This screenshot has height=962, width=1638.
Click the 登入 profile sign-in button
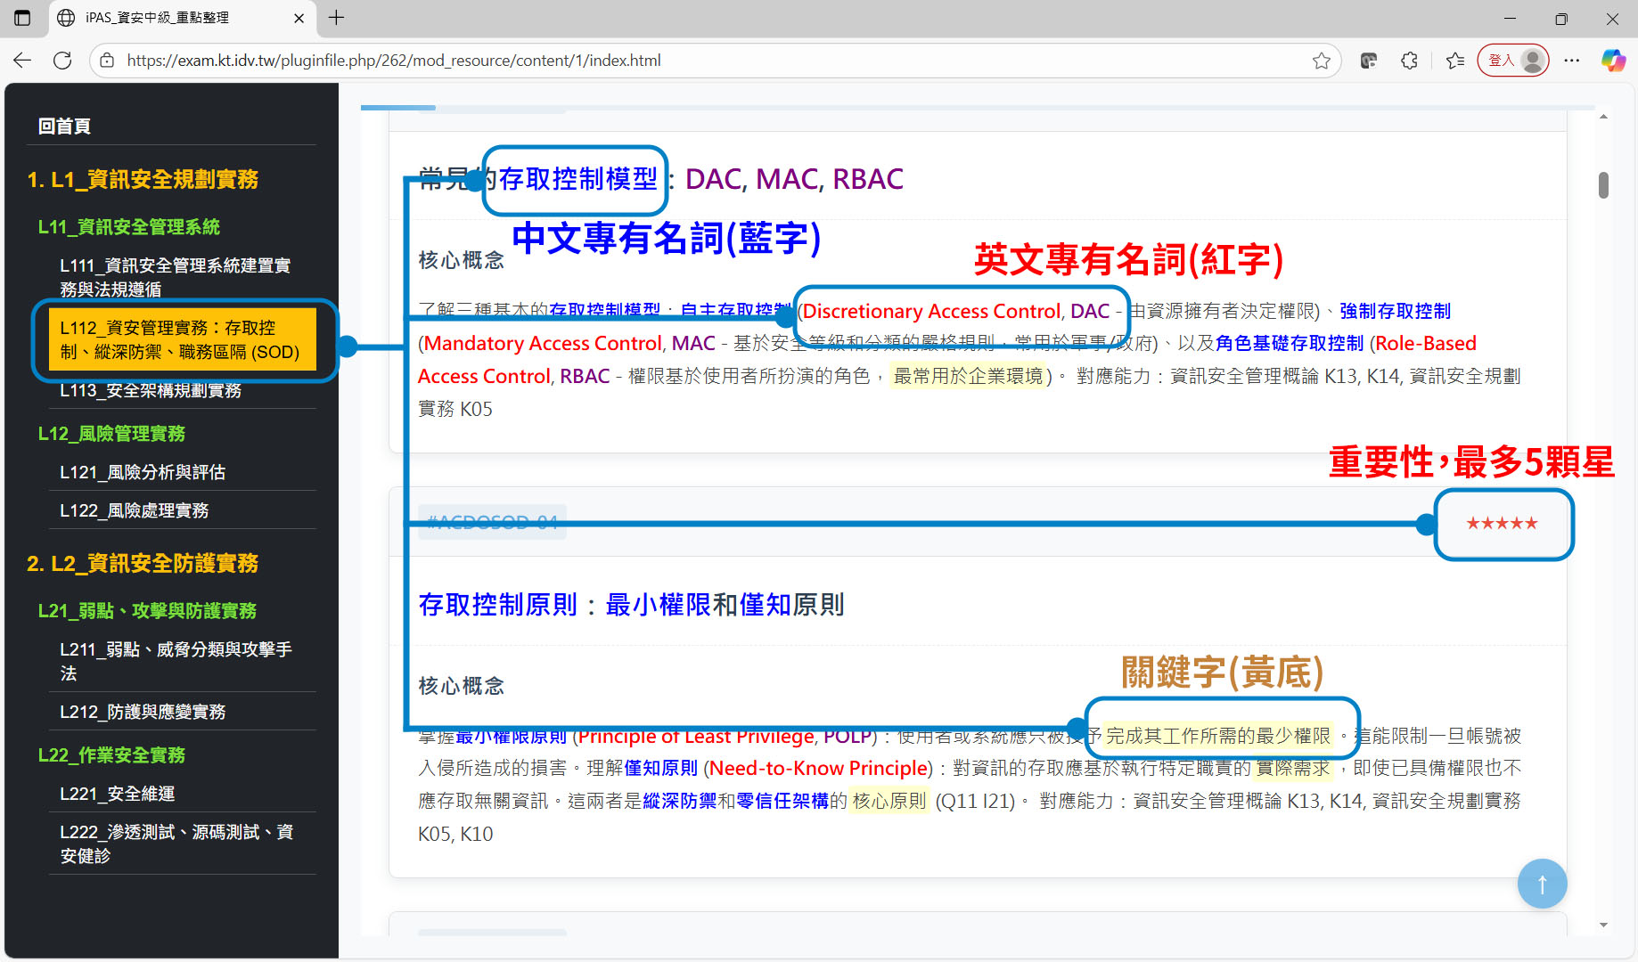pyautogui.click(x=1512, y=61)
